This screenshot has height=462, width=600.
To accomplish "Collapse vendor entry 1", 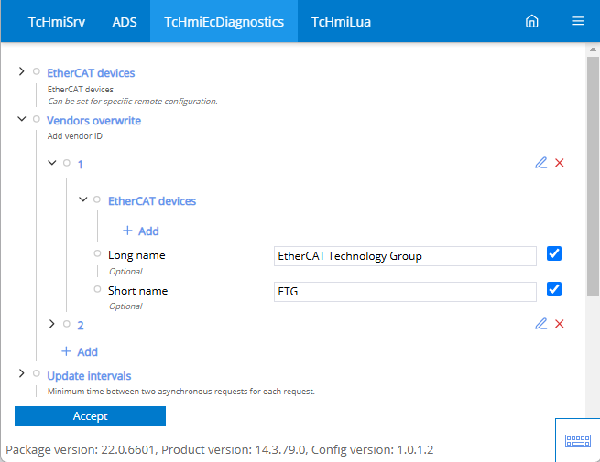I will click(52, 163).
